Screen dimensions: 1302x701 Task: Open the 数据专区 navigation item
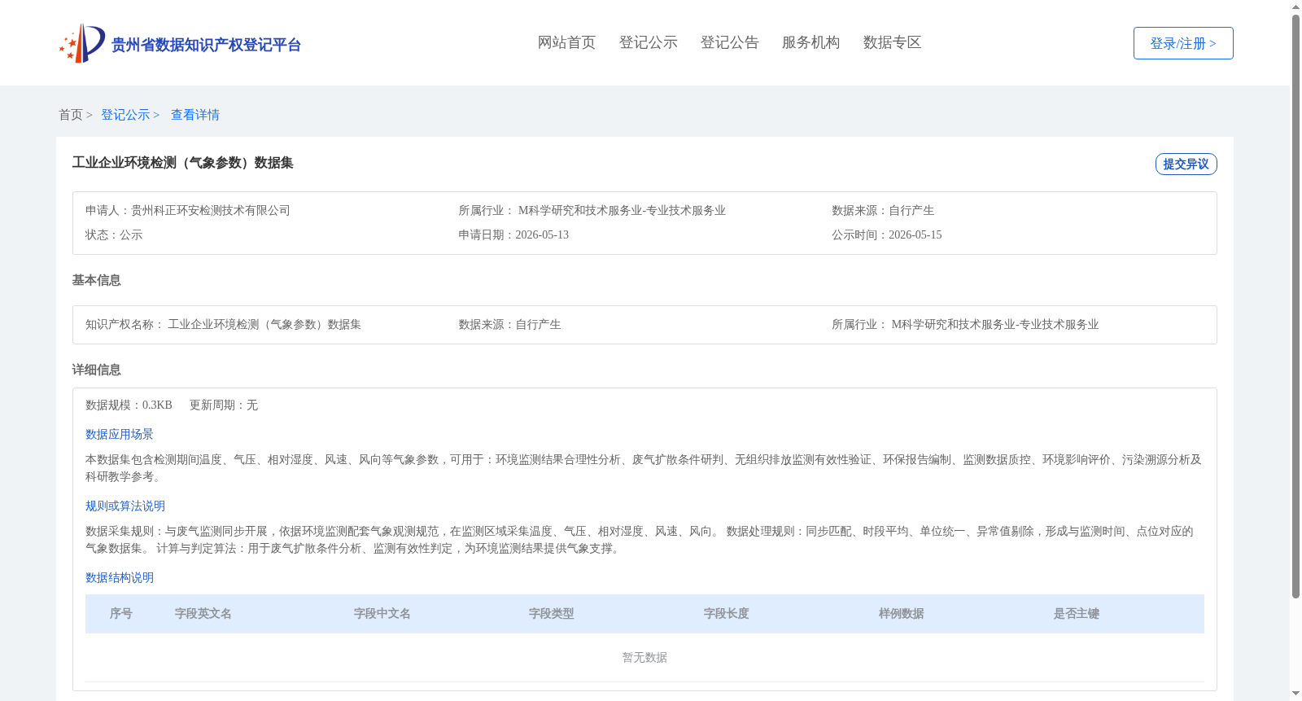click(x=892, y=42)
